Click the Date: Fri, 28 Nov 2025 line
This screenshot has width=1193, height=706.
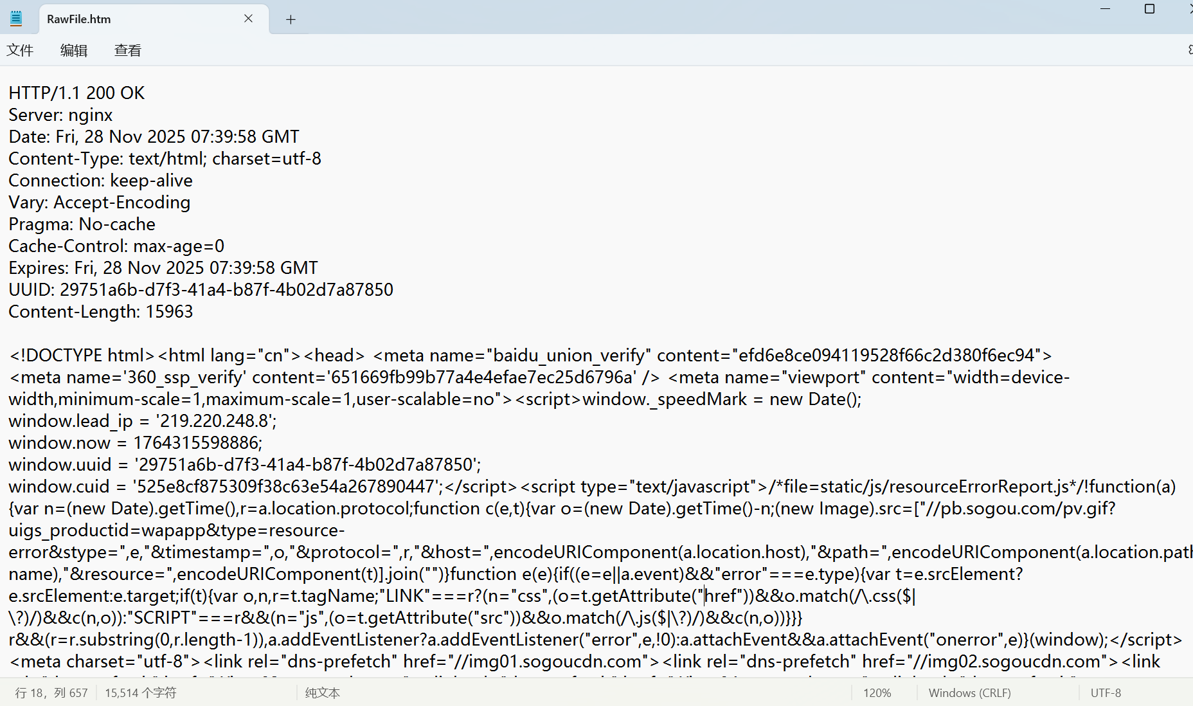[x=154, y=137]
